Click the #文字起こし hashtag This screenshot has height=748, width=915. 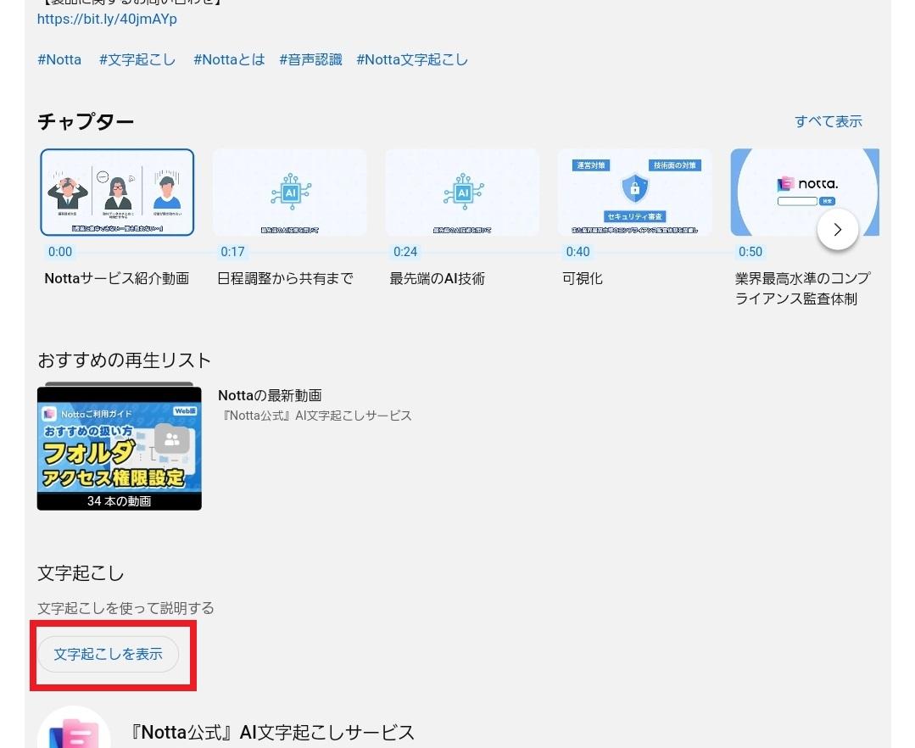coord(137,59)
